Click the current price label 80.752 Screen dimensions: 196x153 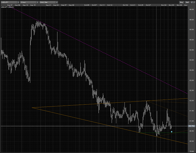click(192, 126)
